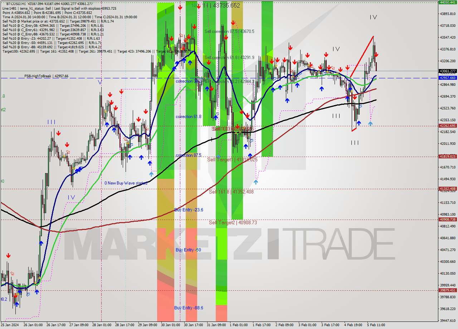Select the blue 'correction 87.5' label
The width and height of the screenshot is (458, 329).
pos(189,155)
